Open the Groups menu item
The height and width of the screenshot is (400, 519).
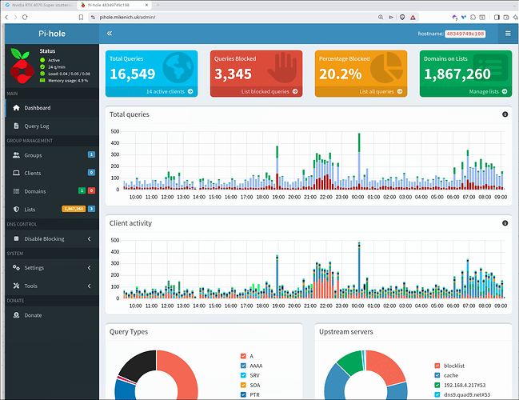[x=52, y=155]
